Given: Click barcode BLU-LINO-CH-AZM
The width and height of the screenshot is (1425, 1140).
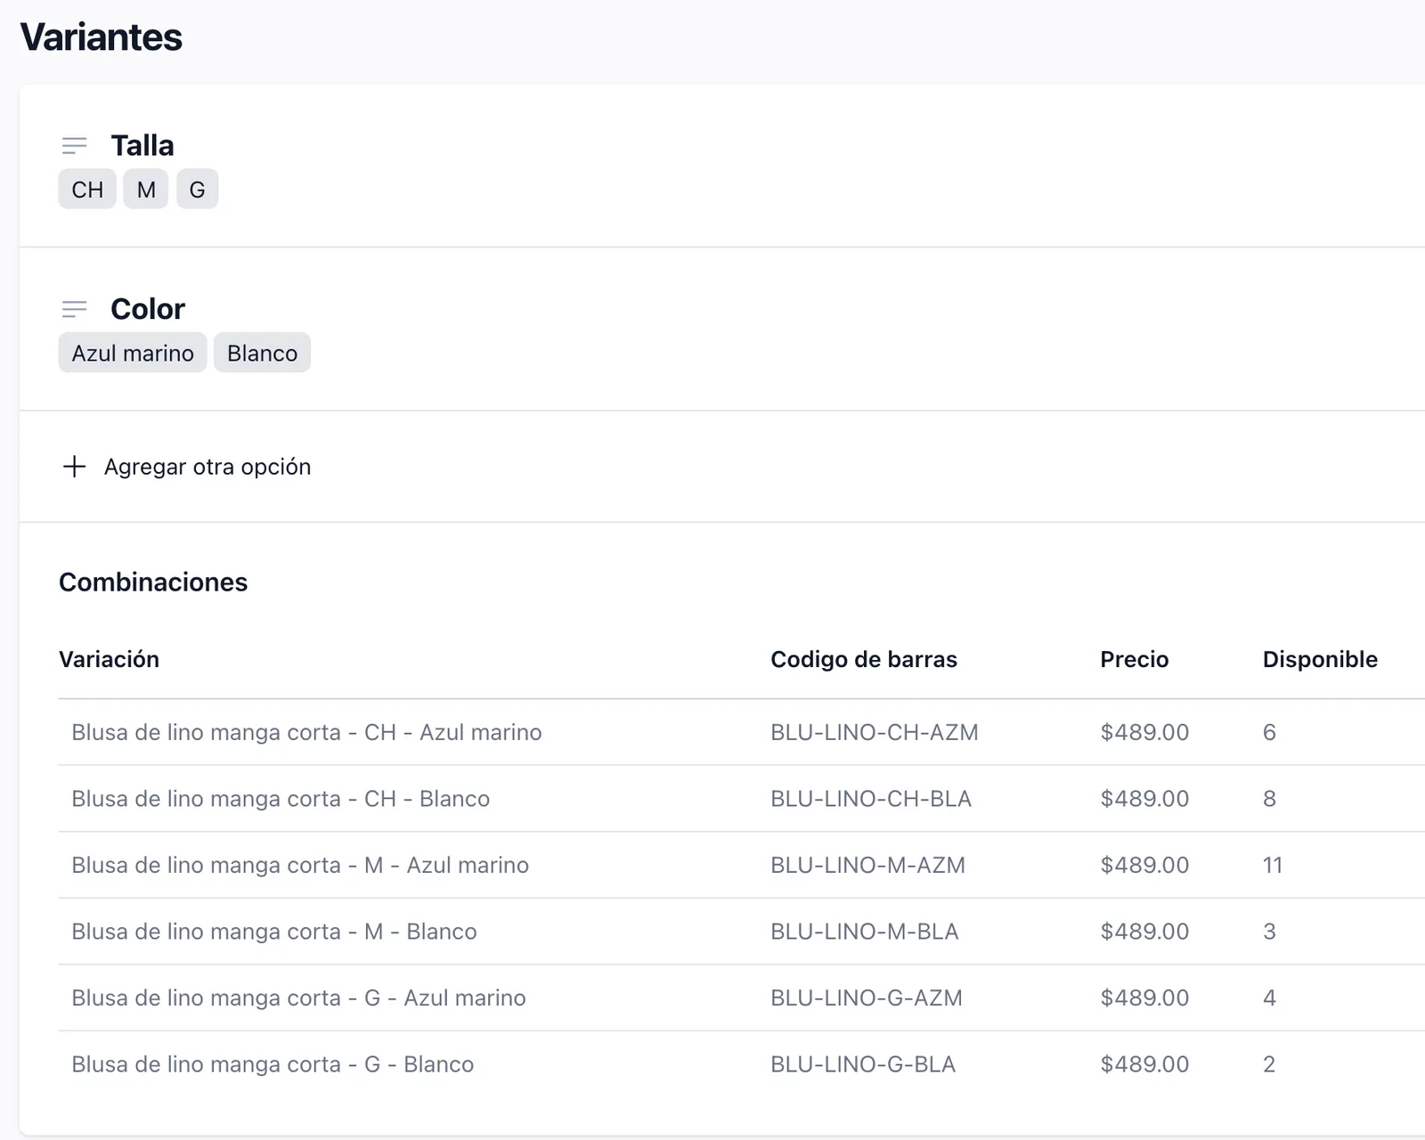Looking at the screenshot, I should 875,732.
